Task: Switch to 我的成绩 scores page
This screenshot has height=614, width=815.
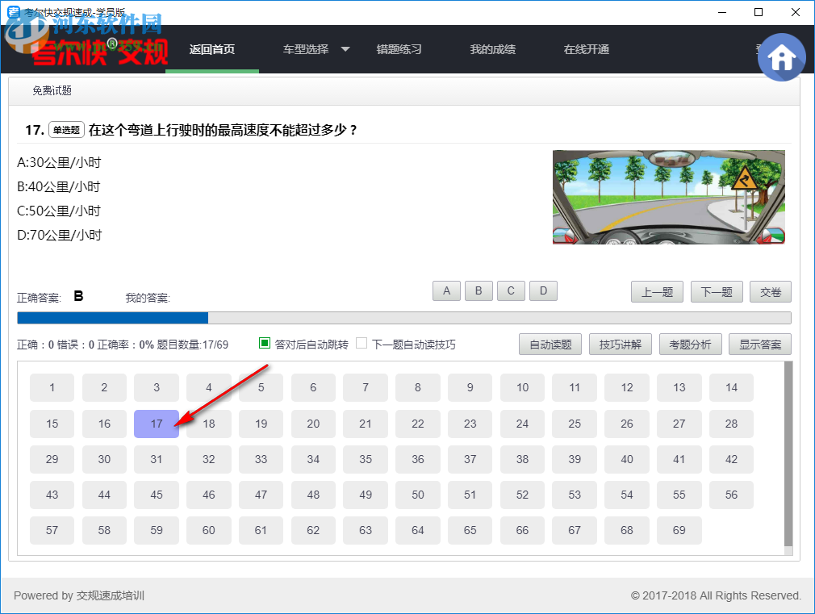Action: [492, 48]
